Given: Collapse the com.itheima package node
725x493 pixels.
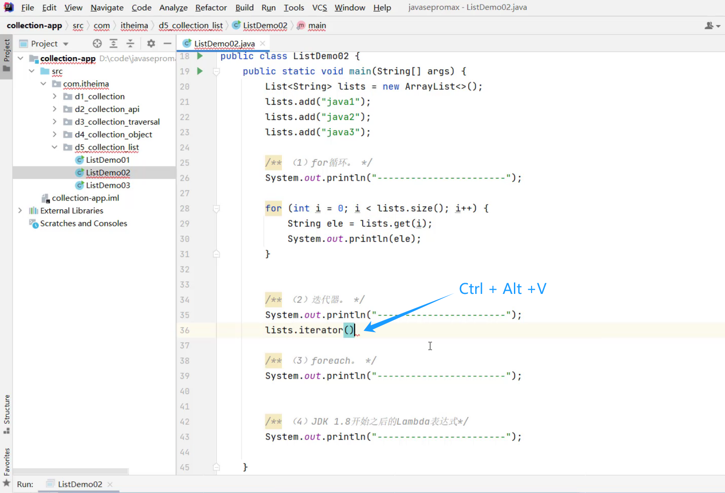Looking at the screenshot, I should (x=43, y=84).
